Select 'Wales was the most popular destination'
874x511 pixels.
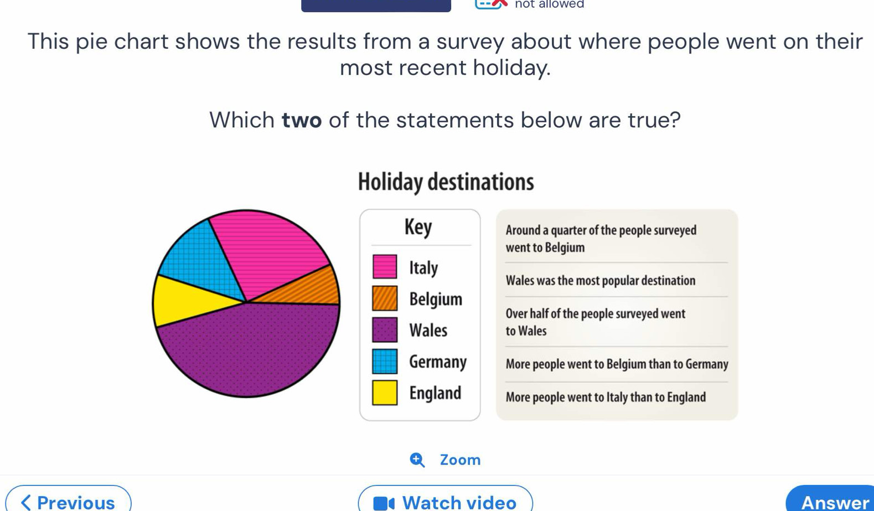tap(600, 280)
